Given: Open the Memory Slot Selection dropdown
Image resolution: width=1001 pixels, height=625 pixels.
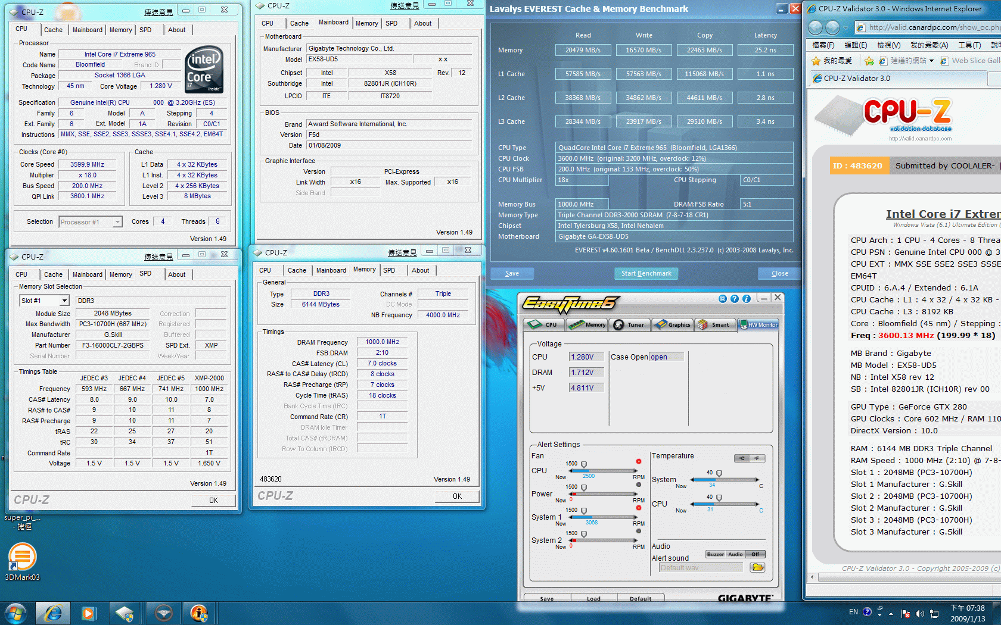Looking at the screenshot, I should coord(64,301).
